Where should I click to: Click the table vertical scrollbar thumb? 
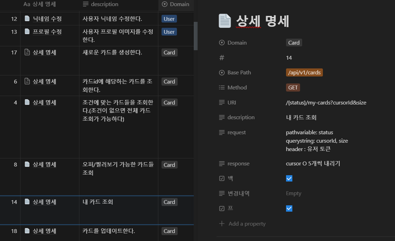(x=196, y=36)
